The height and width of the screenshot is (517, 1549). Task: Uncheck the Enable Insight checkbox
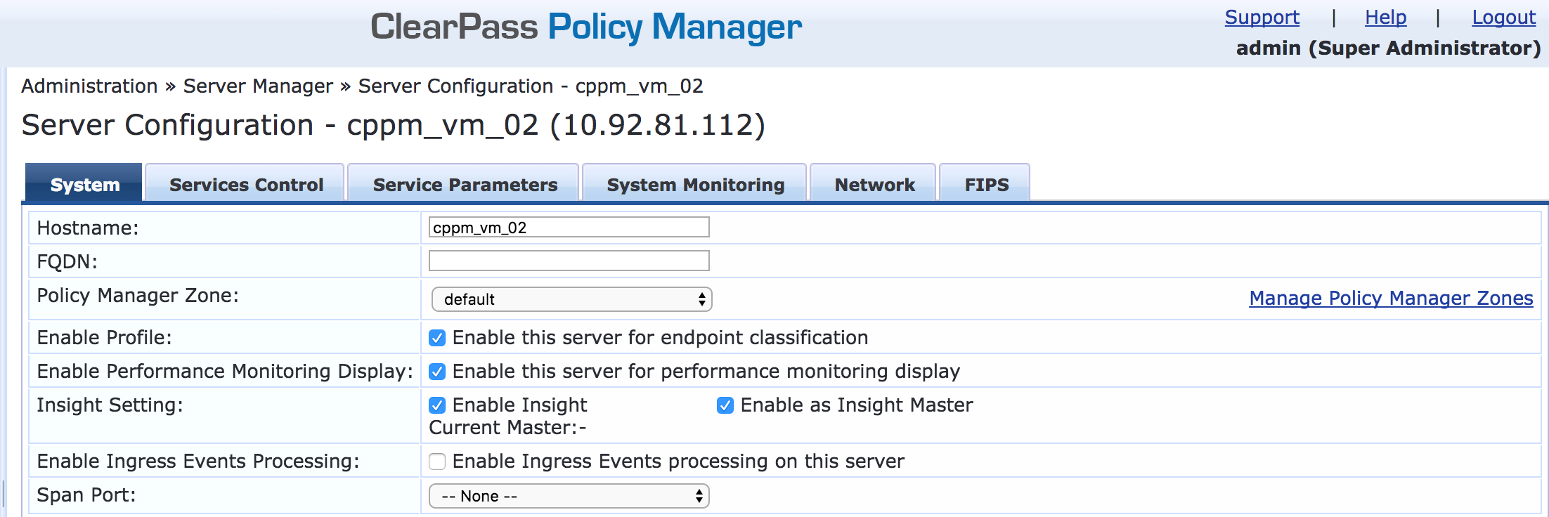(437, 405)
